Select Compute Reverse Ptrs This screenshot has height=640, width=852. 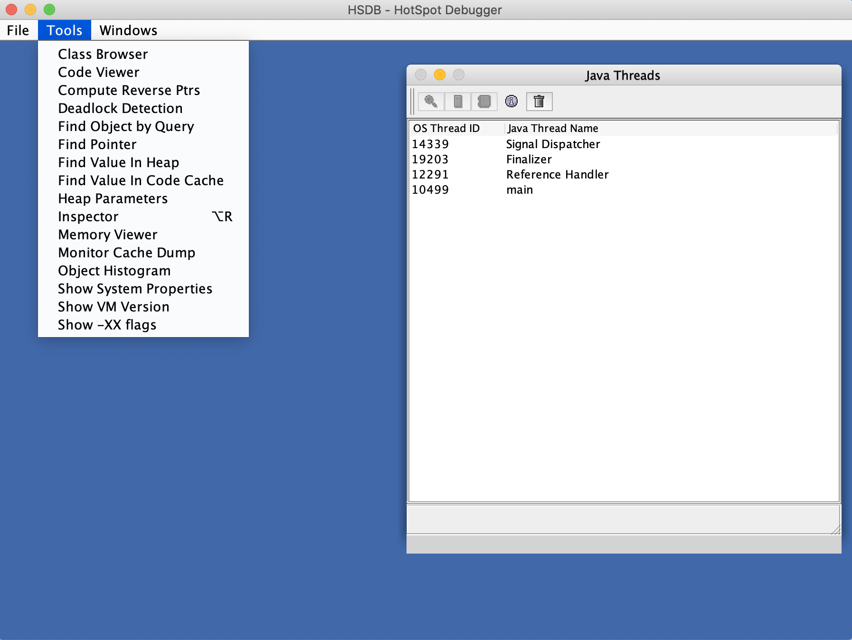pos(143,90)
